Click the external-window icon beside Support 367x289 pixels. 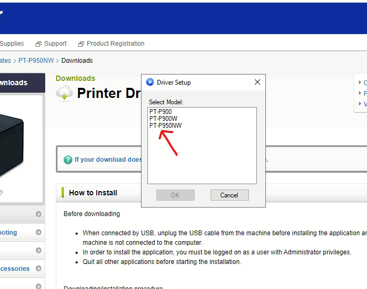pos(38,44)
